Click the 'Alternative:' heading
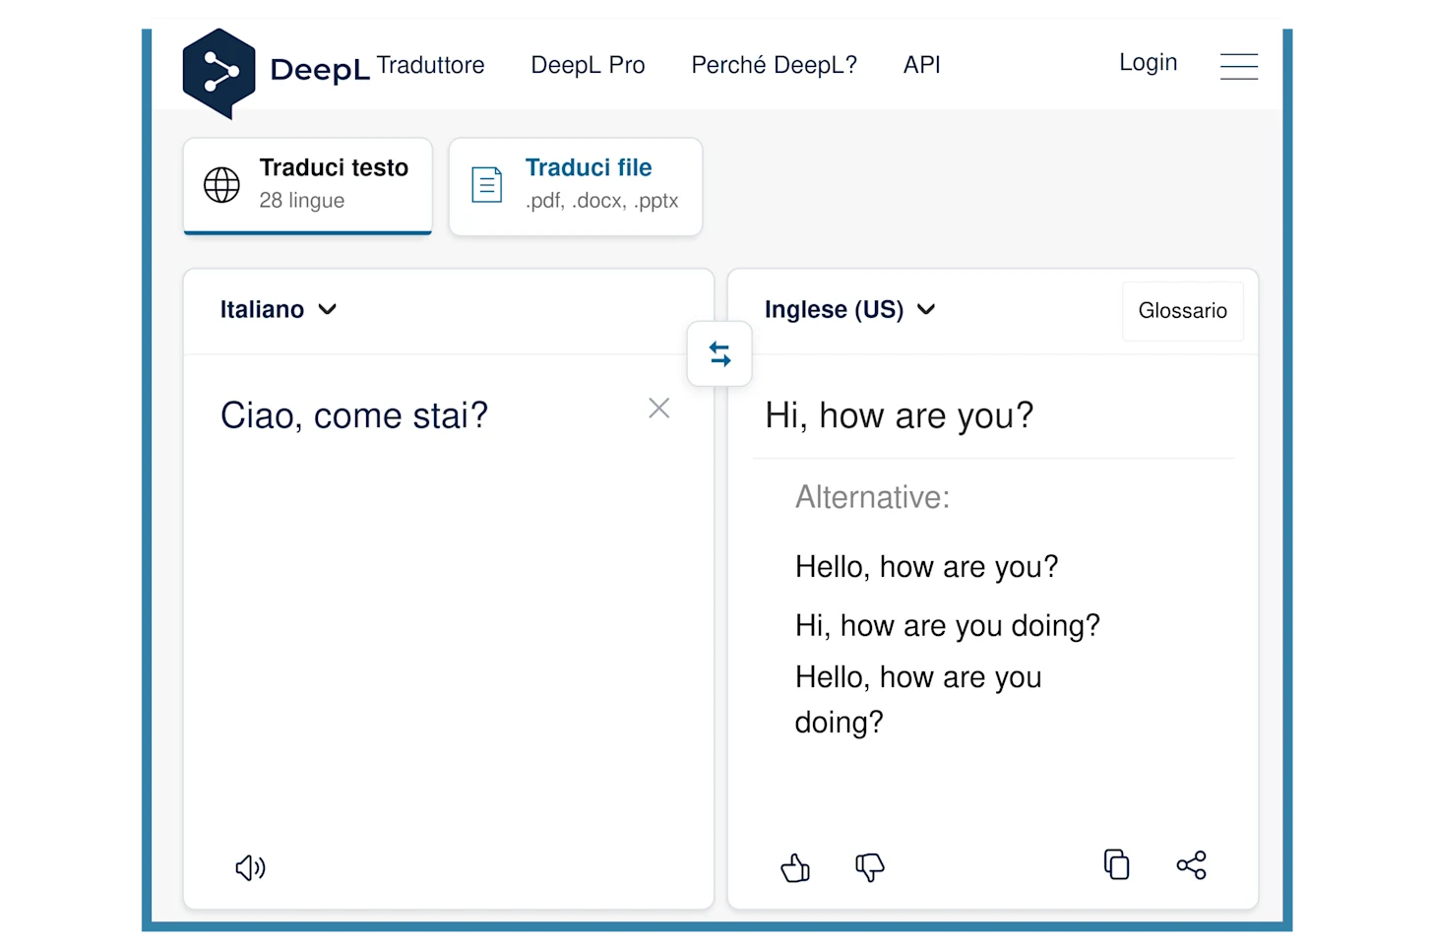This screenshot has width=1433, height=949. click(x=872, y=497)
